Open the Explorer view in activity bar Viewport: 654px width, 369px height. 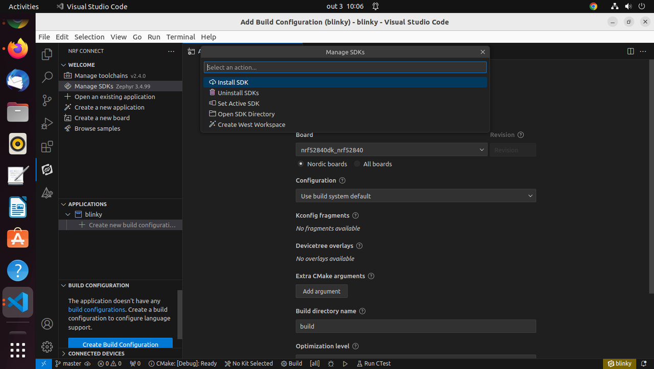tap(47, 54)
